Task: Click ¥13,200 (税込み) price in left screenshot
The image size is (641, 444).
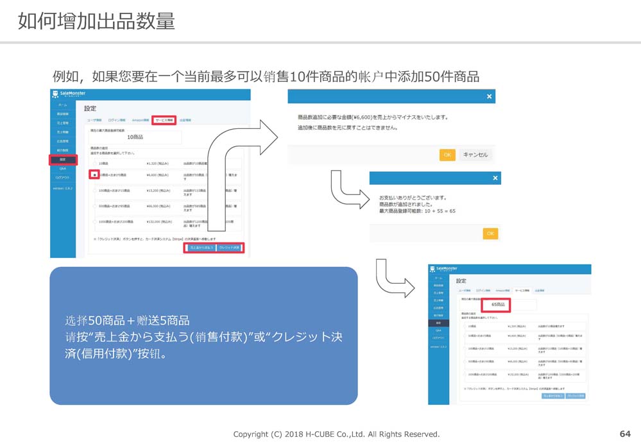Action: click(x=158, y=191)
